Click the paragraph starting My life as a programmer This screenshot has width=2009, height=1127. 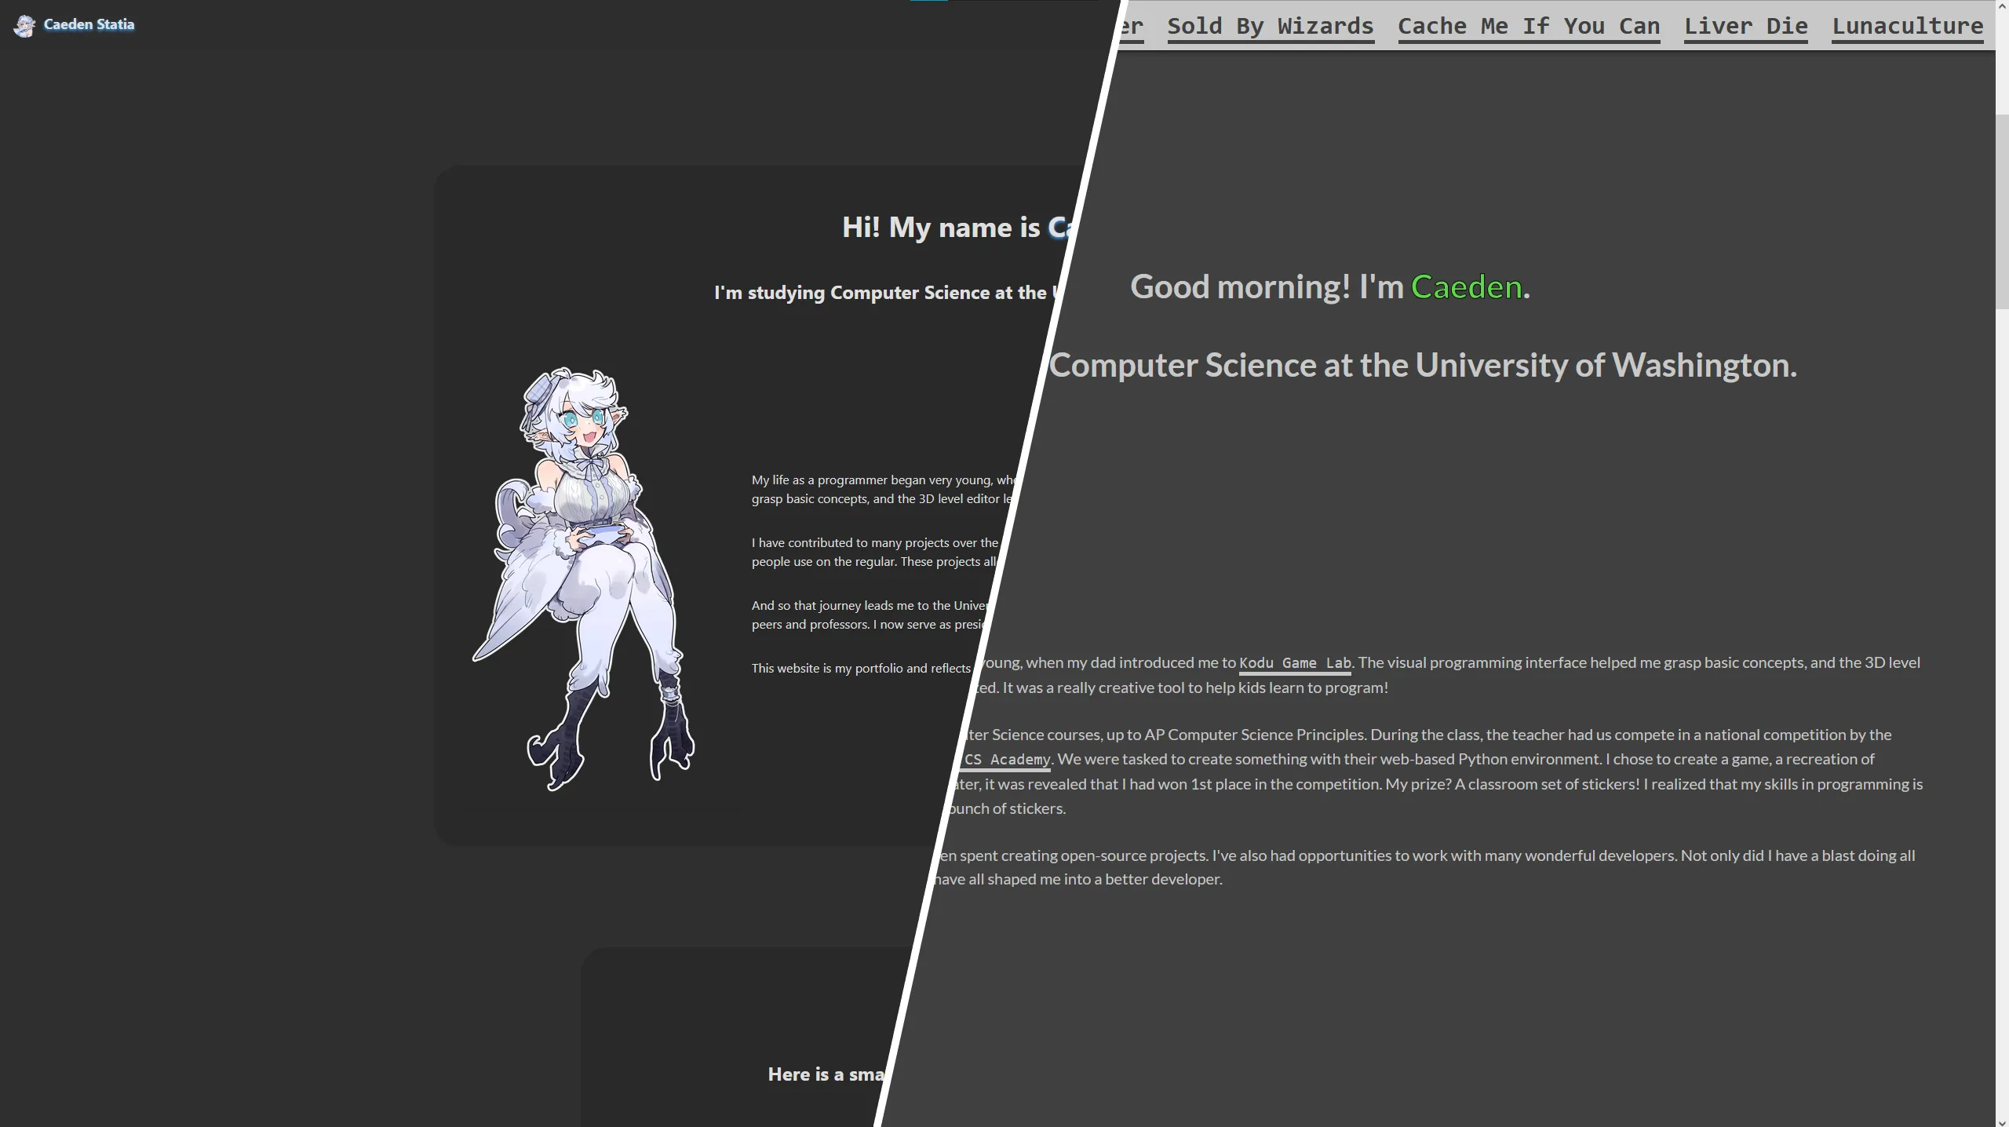click(884, 490)
